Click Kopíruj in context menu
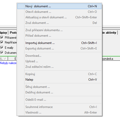The height and width of the screenshot is (117, 120). [x=59, y=74]
